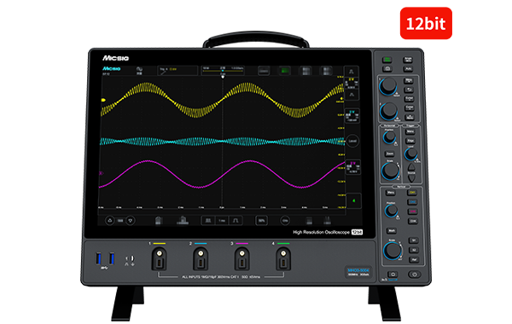Click the camera screenshot button near Run/Stop
Viewport: 512px width, 324px height.
tap(387, 69)
